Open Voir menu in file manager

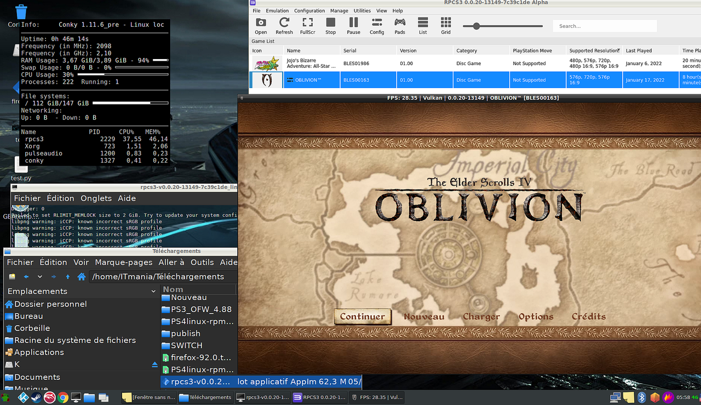[81, 262]
